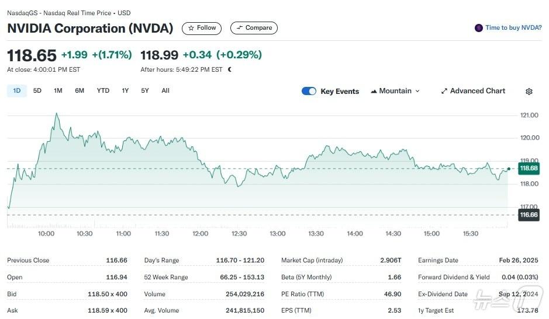Switch to the 5D time range

coord(37,91)
